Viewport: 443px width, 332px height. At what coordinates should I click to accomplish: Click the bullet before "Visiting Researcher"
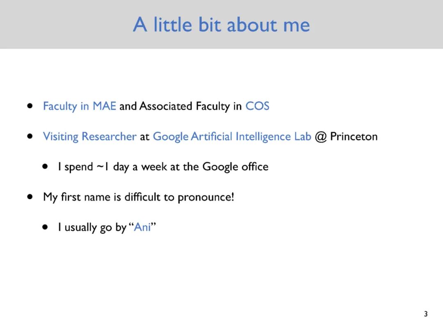tap(30, 136)
